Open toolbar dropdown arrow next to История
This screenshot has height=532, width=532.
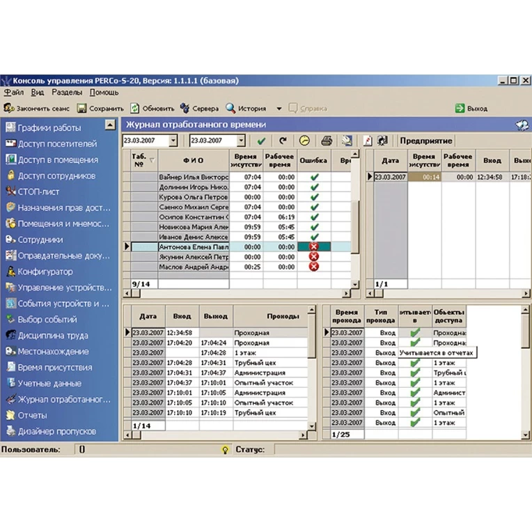279,109
